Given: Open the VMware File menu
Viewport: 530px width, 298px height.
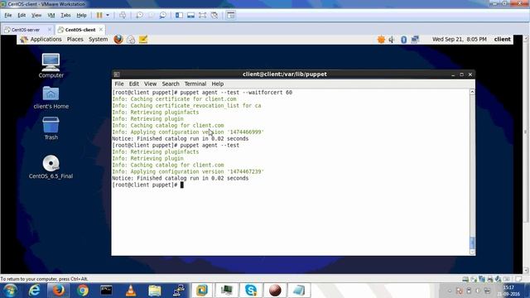Looking at the screenshot, I should coord(8,15).
